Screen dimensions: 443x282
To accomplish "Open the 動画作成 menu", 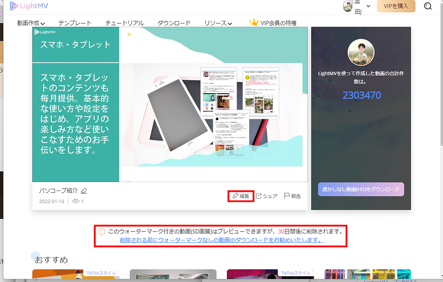I will coord(31,23).
